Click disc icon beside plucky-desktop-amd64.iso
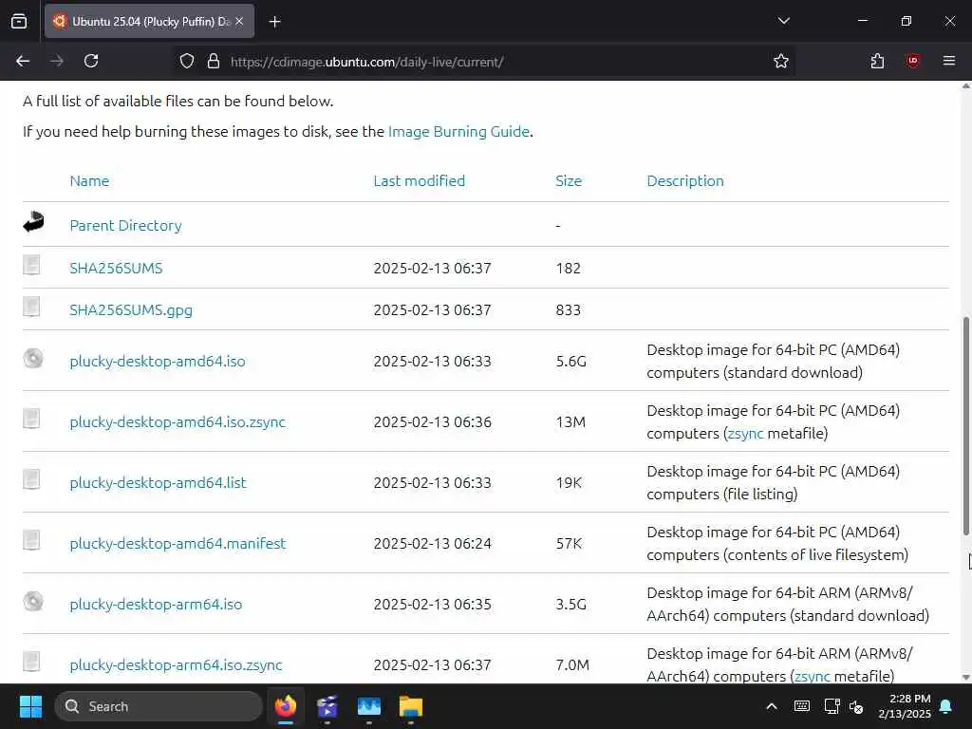 point(33,358)
